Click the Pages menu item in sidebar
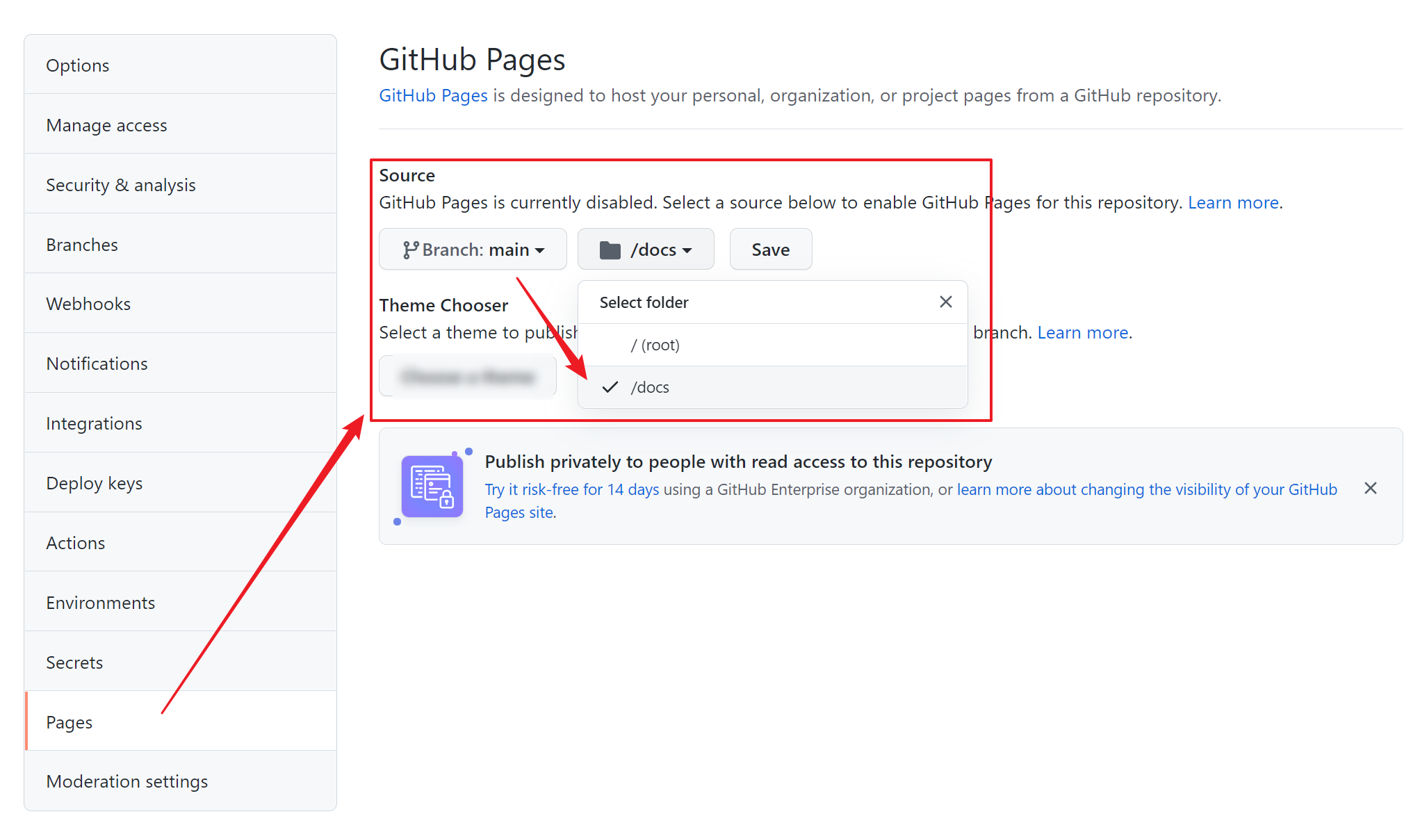Image resolution: width=1420 pixels, height=814 pixels. point(68,722)
